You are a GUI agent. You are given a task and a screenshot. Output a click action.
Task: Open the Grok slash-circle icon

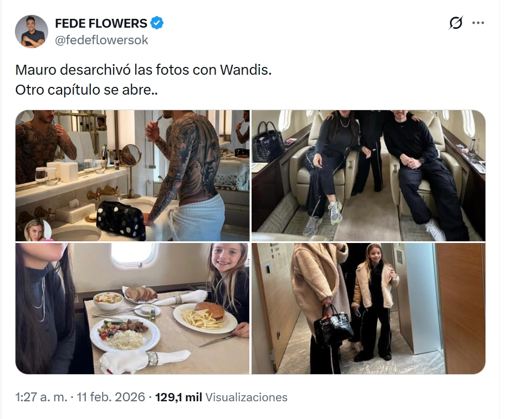456,23
